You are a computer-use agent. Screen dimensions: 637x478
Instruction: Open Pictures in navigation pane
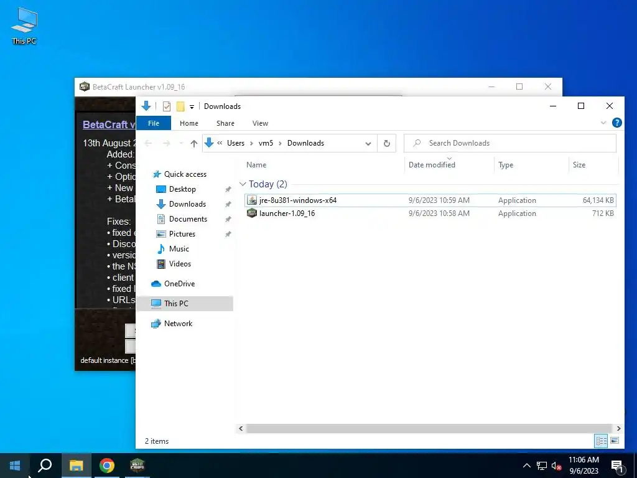point(182,234)
